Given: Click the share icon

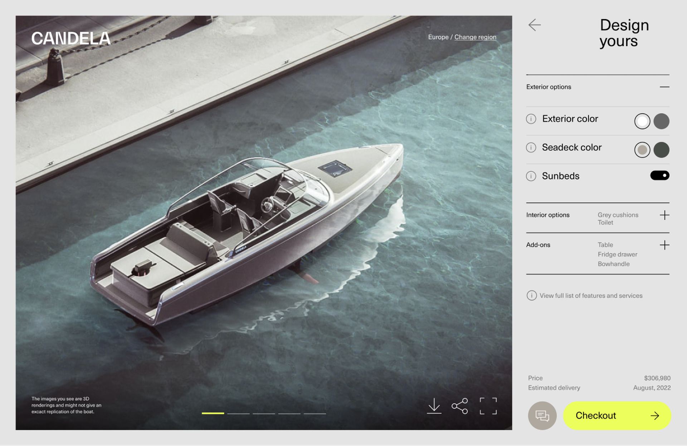Looking at the screenshot, I should pyautogui.click(x=460, y=406).
